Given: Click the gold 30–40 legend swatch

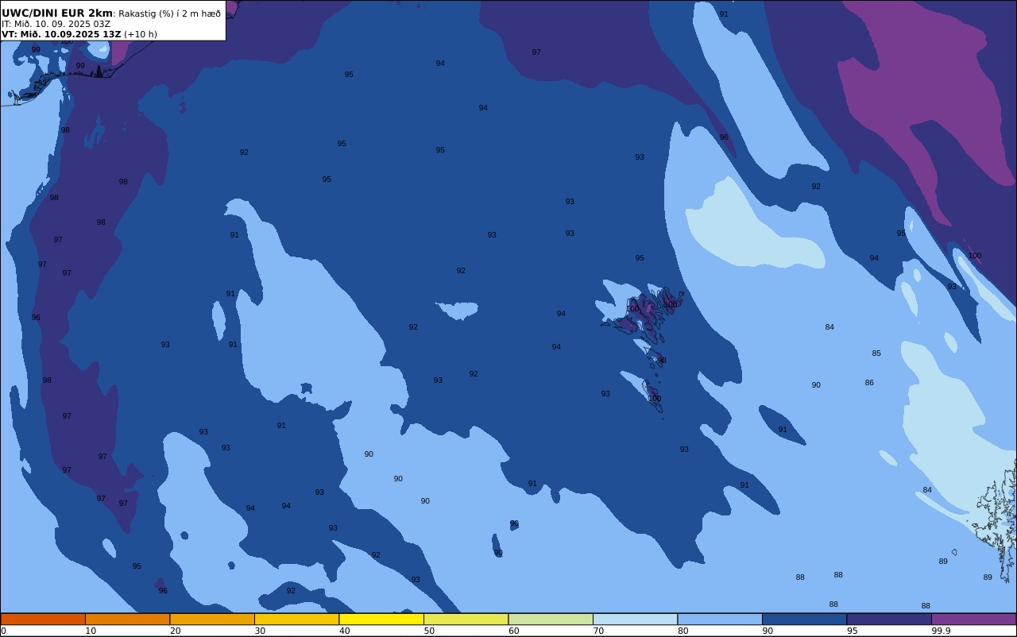Looking at the screenshot, I should tap(296, 619).
